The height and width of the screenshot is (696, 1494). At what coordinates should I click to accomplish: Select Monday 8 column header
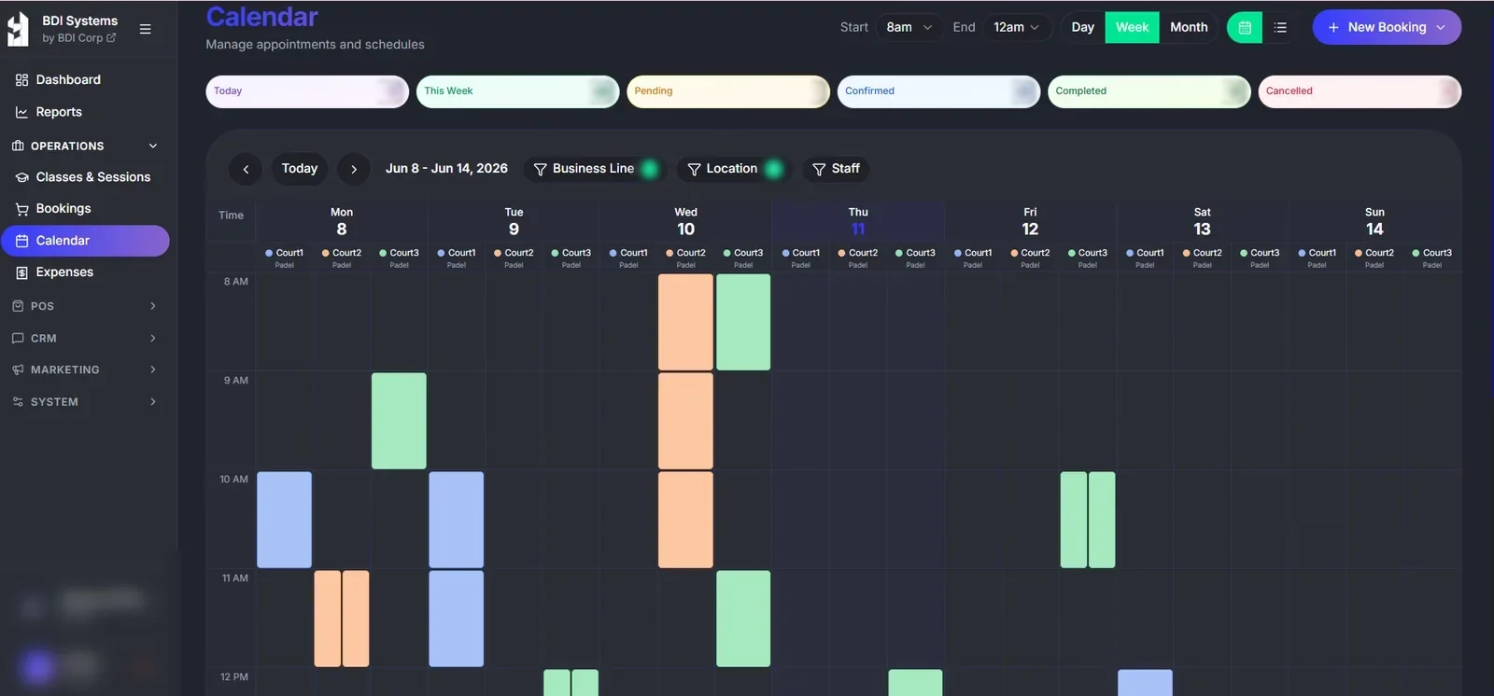342,222
